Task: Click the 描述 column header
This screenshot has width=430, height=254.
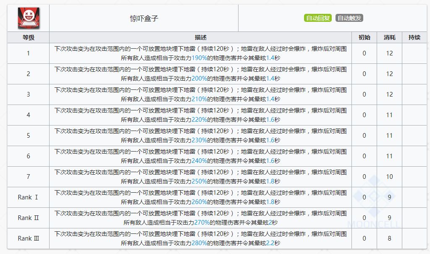Action: [200, 38]
